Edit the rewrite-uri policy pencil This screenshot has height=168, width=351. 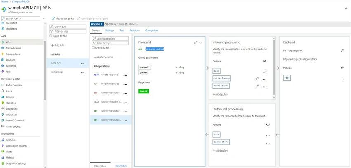click(257, 86)
